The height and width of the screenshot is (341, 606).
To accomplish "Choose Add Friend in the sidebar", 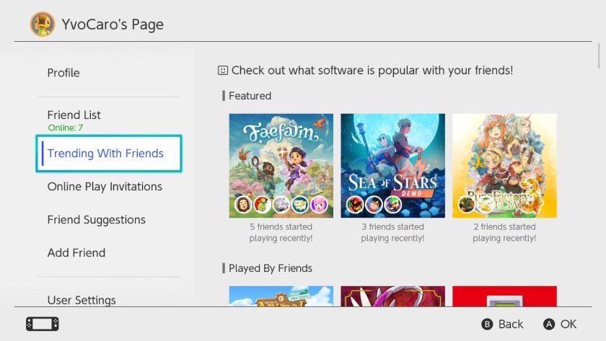I will (76, 252).
